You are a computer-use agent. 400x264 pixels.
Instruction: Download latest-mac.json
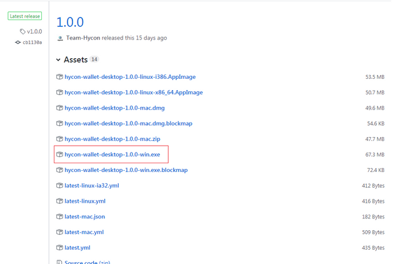(x=85, y=216)
